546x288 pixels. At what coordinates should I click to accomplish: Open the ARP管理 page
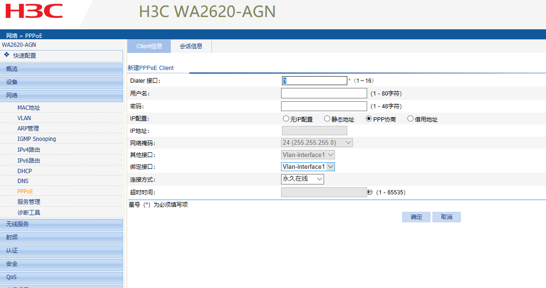(x=28, y=129)
